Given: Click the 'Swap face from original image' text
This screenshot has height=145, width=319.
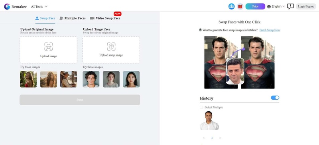Looking at the screenshot, I should [x=100, y=33].
